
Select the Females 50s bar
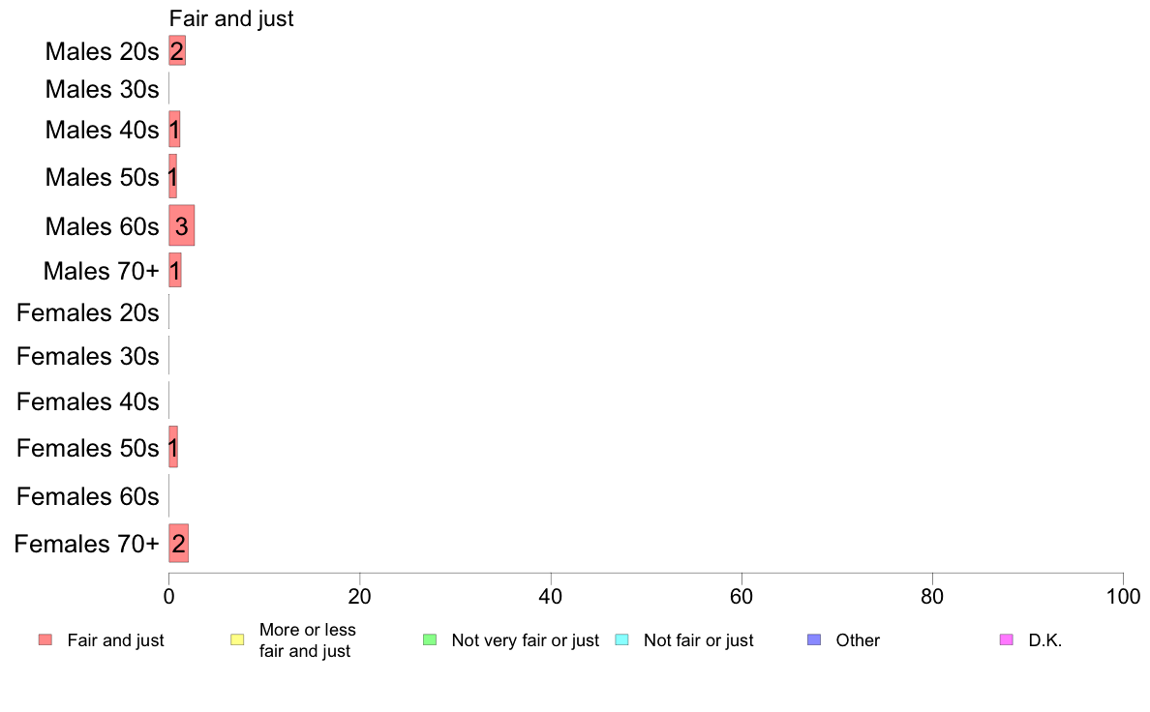tap(173, 447)
